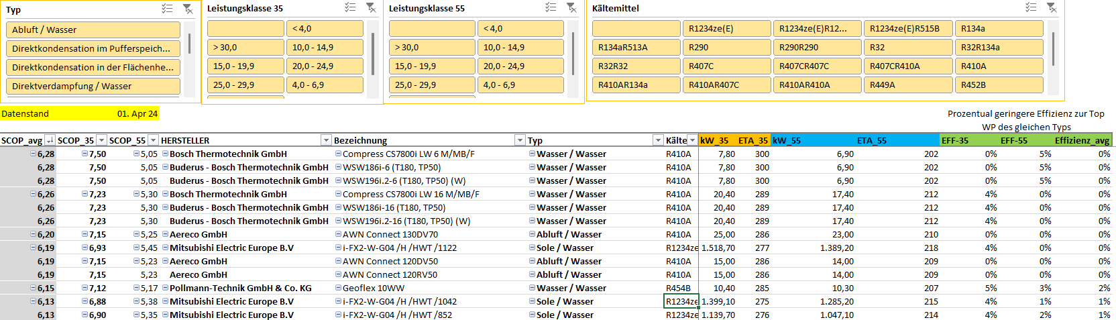Collapse the i-FX2-W-G04 /H /HWT /1122 item
Viewport: 1116px width, 320px height.
(x=338, y=248)
